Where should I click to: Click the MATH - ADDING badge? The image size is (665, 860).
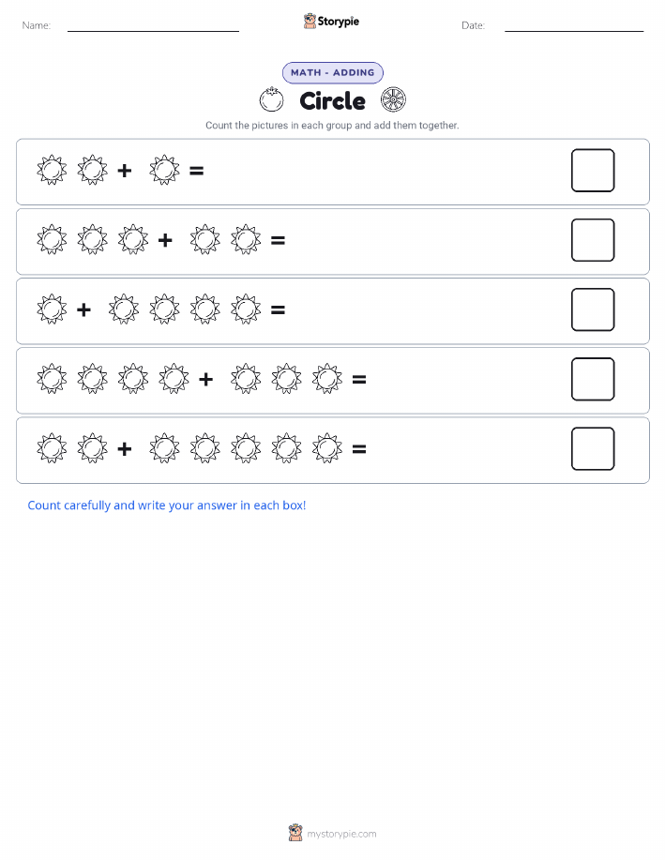click(x=332, y=72)
